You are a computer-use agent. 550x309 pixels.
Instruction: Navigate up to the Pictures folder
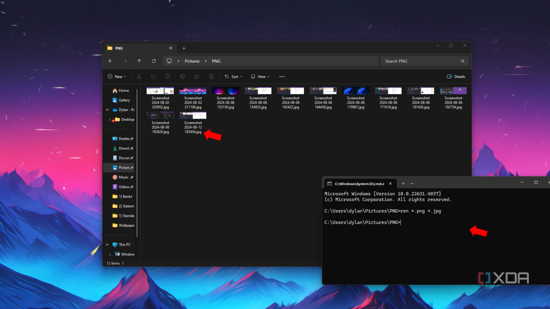(139, 61)
